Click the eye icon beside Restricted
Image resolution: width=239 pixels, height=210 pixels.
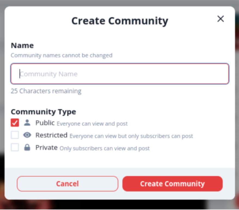point(27,135)
